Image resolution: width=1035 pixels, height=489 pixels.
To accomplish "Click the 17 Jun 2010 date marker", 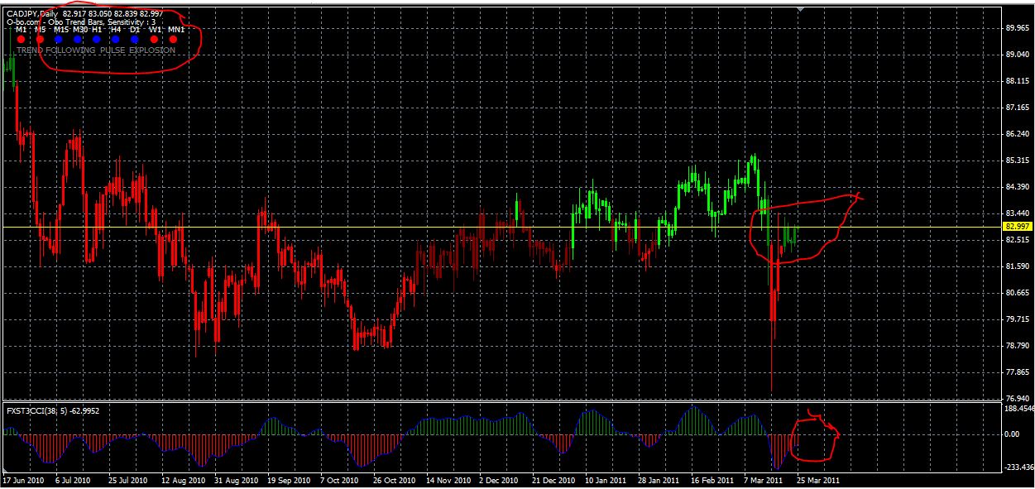I will pyautogui.click(x=22, y=480).
